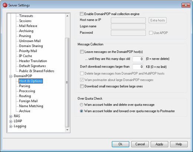Tick Download small messages before large ones

pyautogui.click(x=82, y=86)
